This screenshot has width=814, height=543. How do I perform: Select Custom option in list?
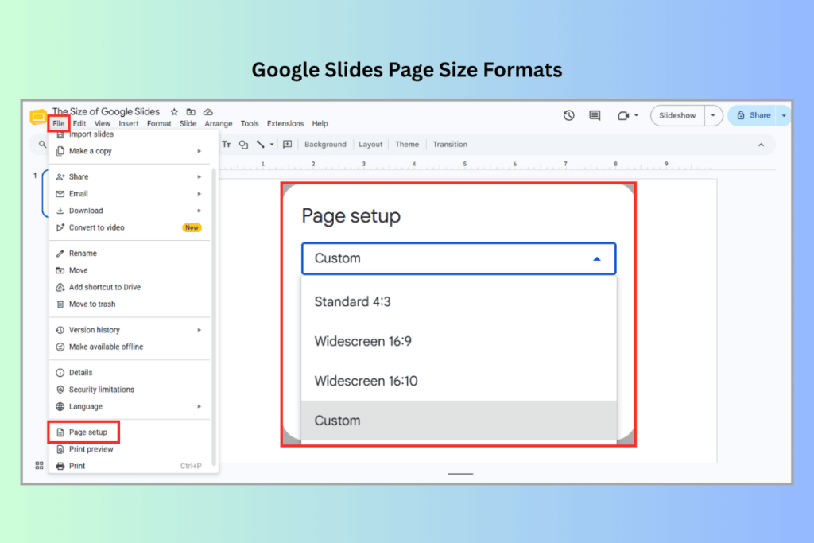coord(459,421)
